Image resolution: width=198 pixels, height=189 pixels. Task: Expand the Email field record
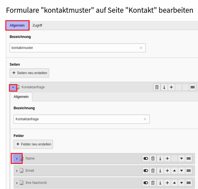pyautogui.click(x=17, y=171)
